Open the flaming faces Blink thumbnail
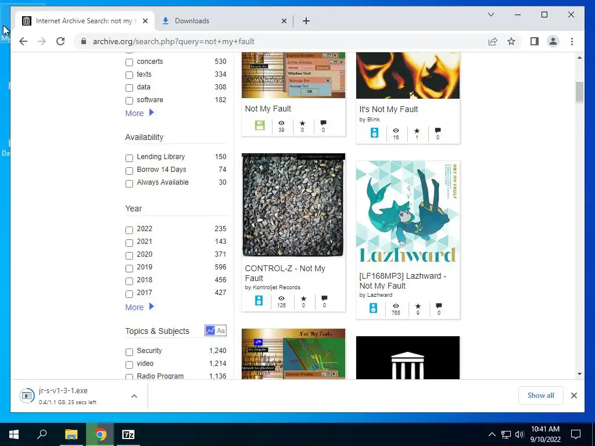 click(408, 75)
